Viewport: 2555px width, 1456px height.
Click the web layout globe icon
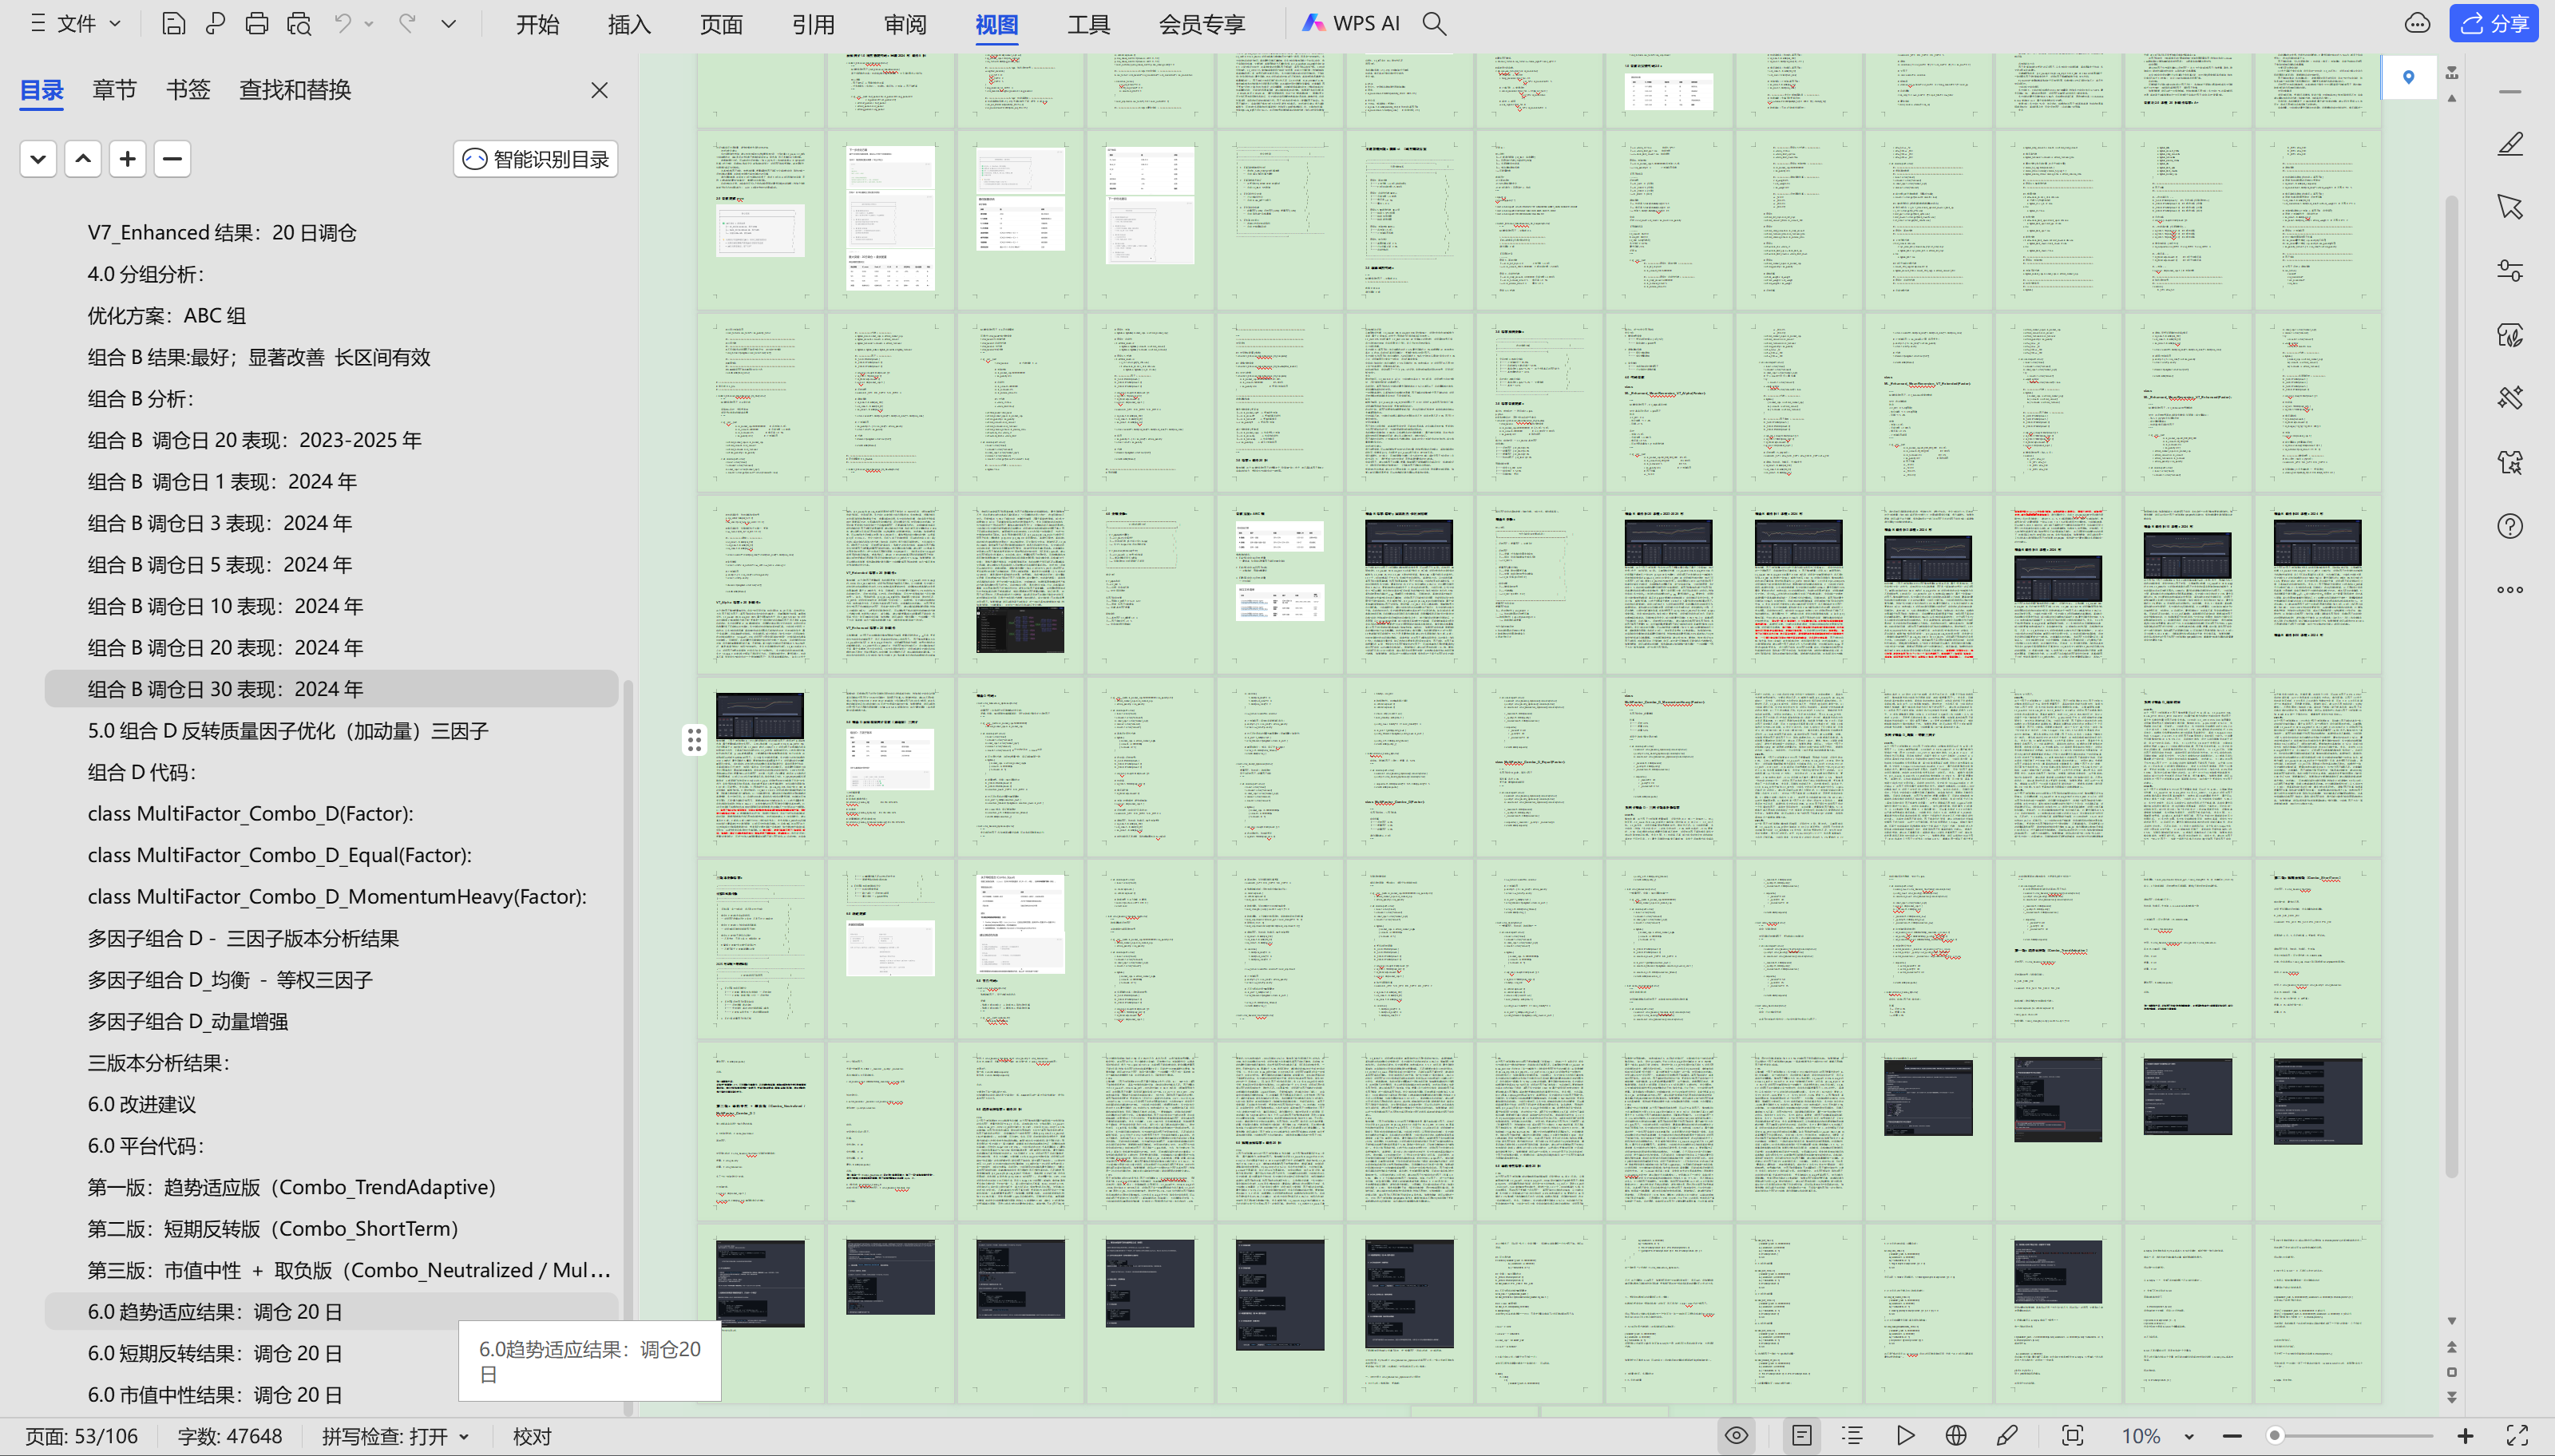coord(1956,1436)
